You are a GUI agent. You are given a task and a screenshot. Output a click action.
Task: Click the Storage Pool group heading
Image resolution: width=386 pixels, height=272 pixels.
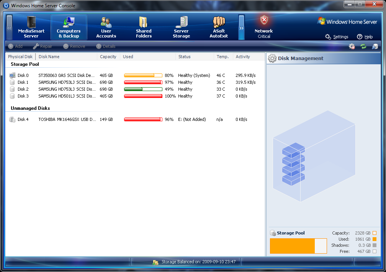pyautogui.click(x=25, y=64)
